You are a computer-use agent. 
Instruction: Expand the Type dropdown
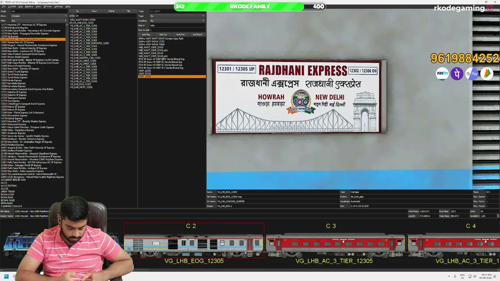click(177, 16)
